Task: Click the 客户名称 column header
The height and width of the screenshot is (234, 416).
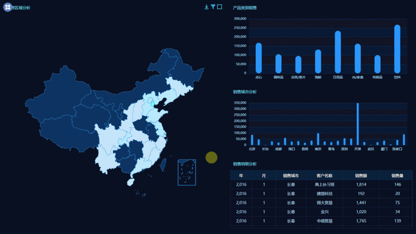Action: click(x=324, y=176)
